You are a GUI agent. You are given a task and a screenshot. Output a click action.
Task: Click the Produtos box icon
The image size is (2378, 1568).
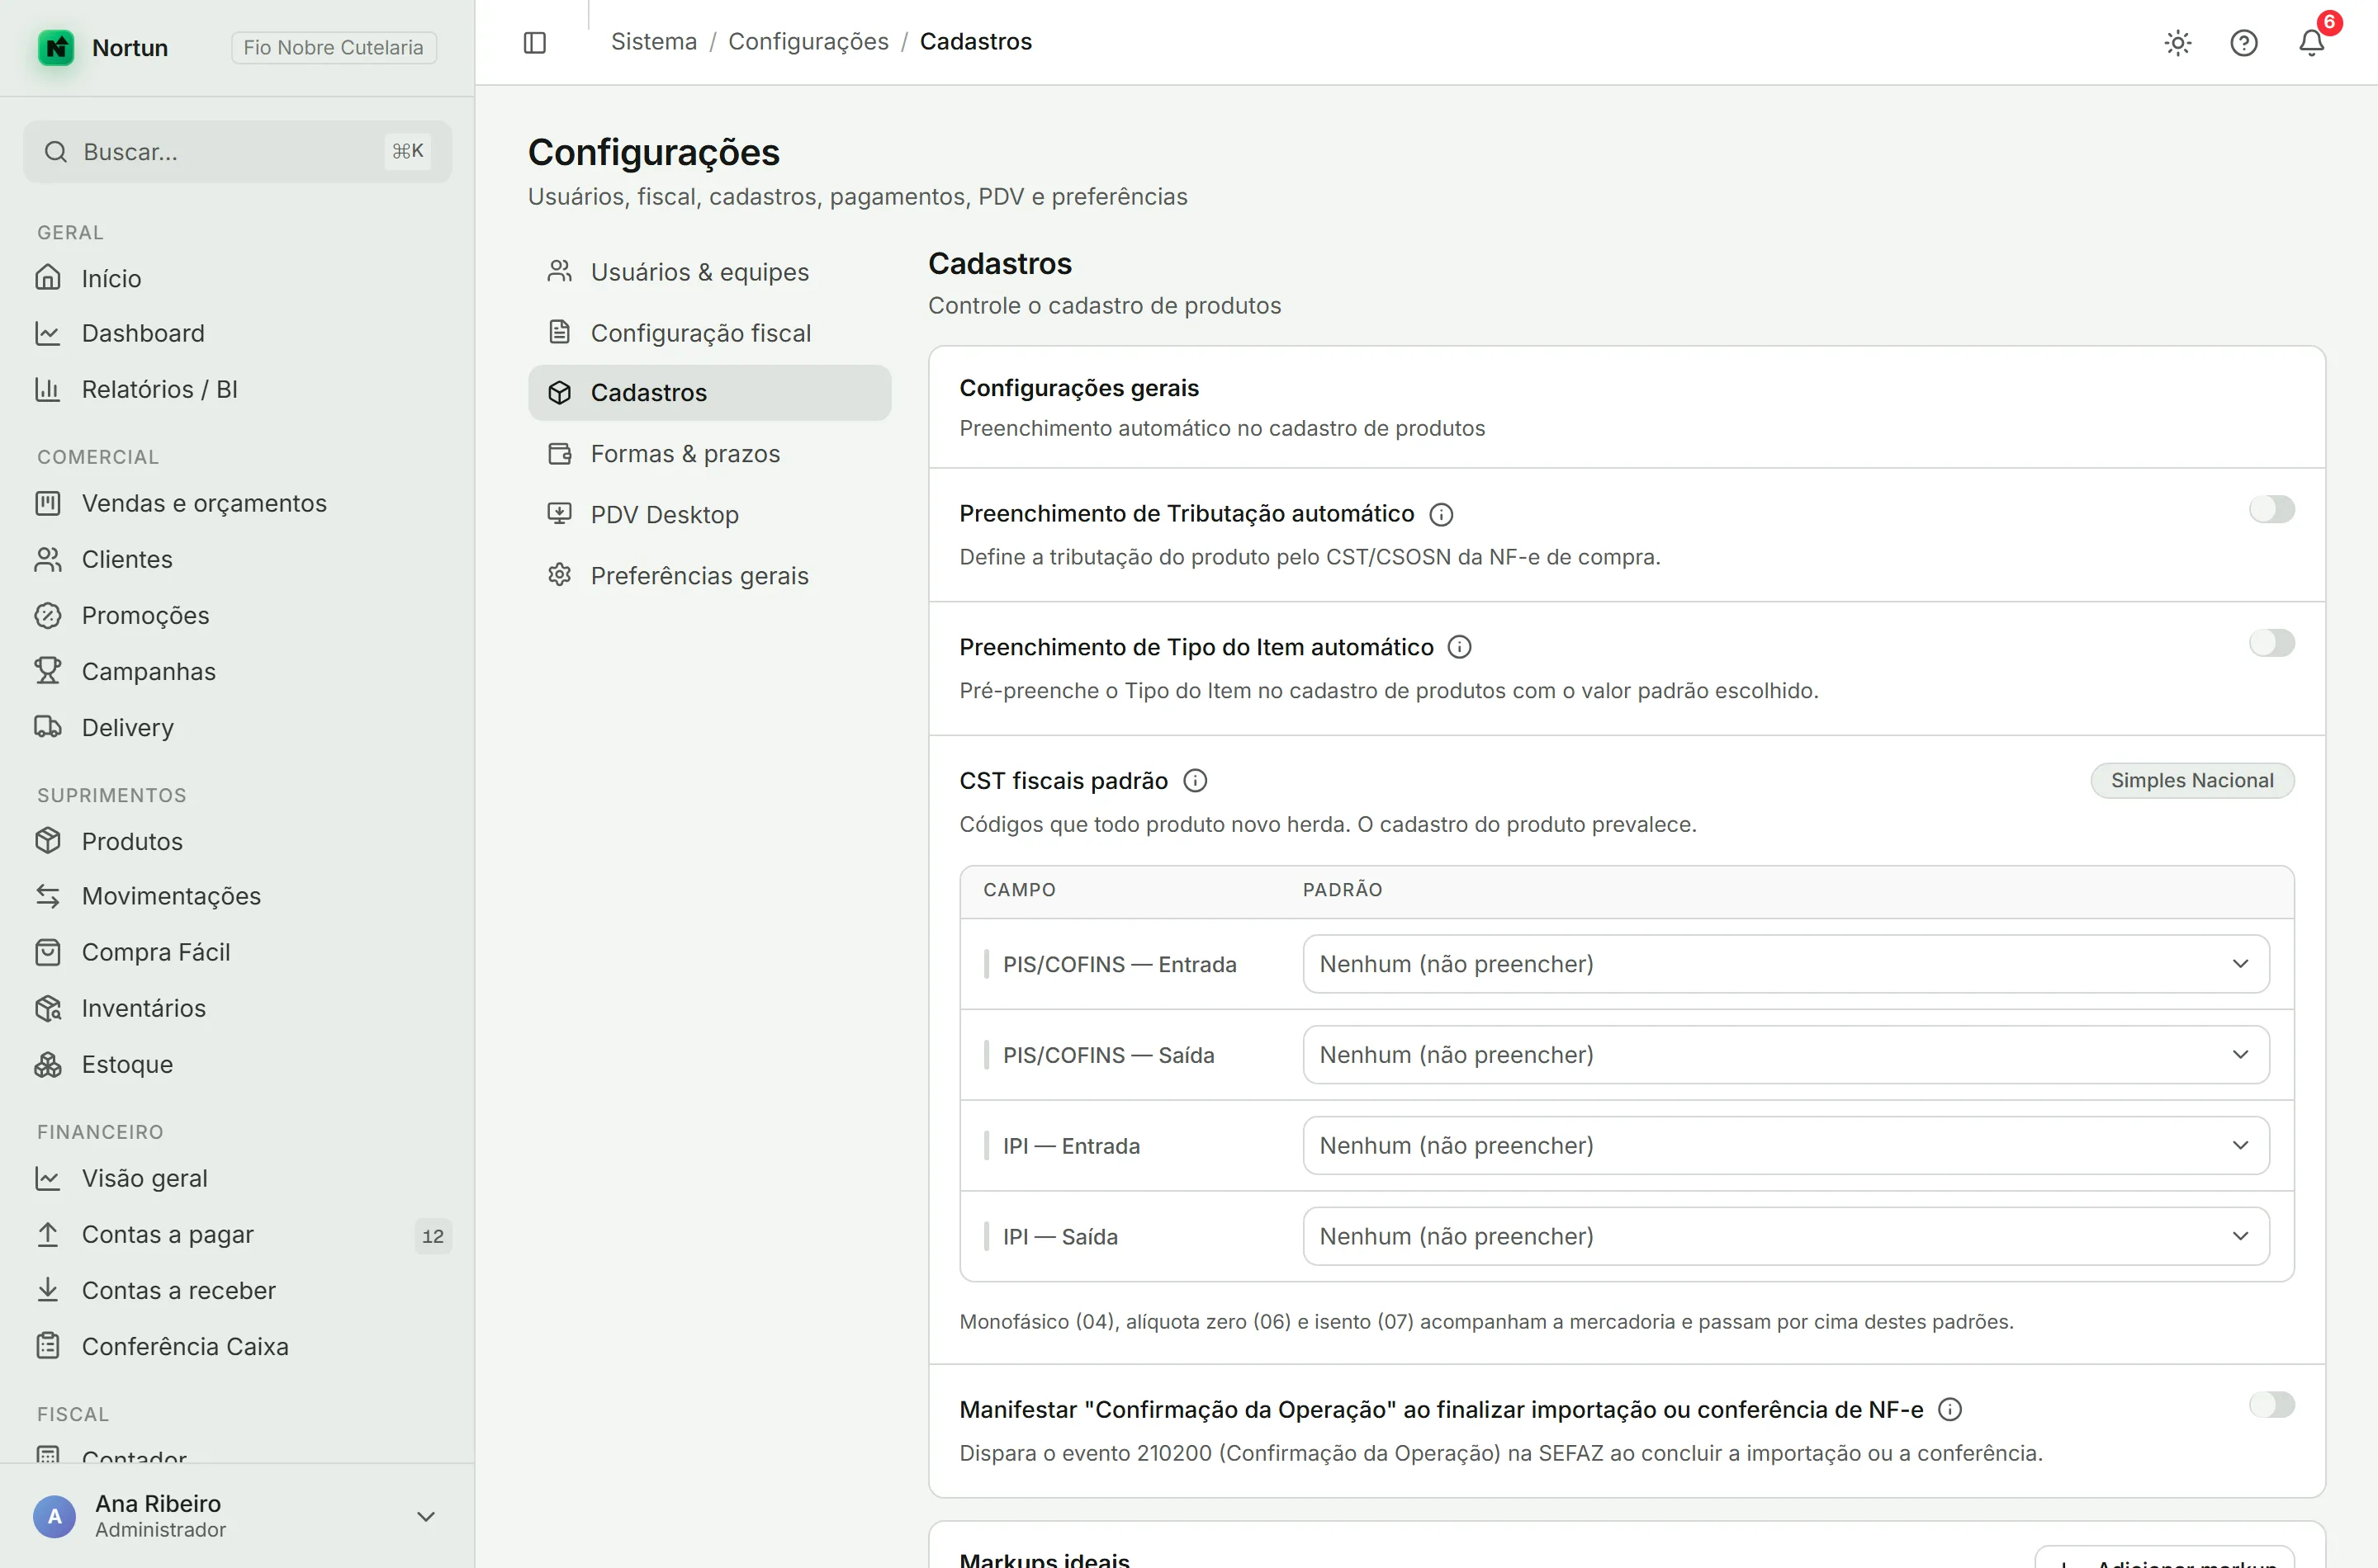[48, 841]
